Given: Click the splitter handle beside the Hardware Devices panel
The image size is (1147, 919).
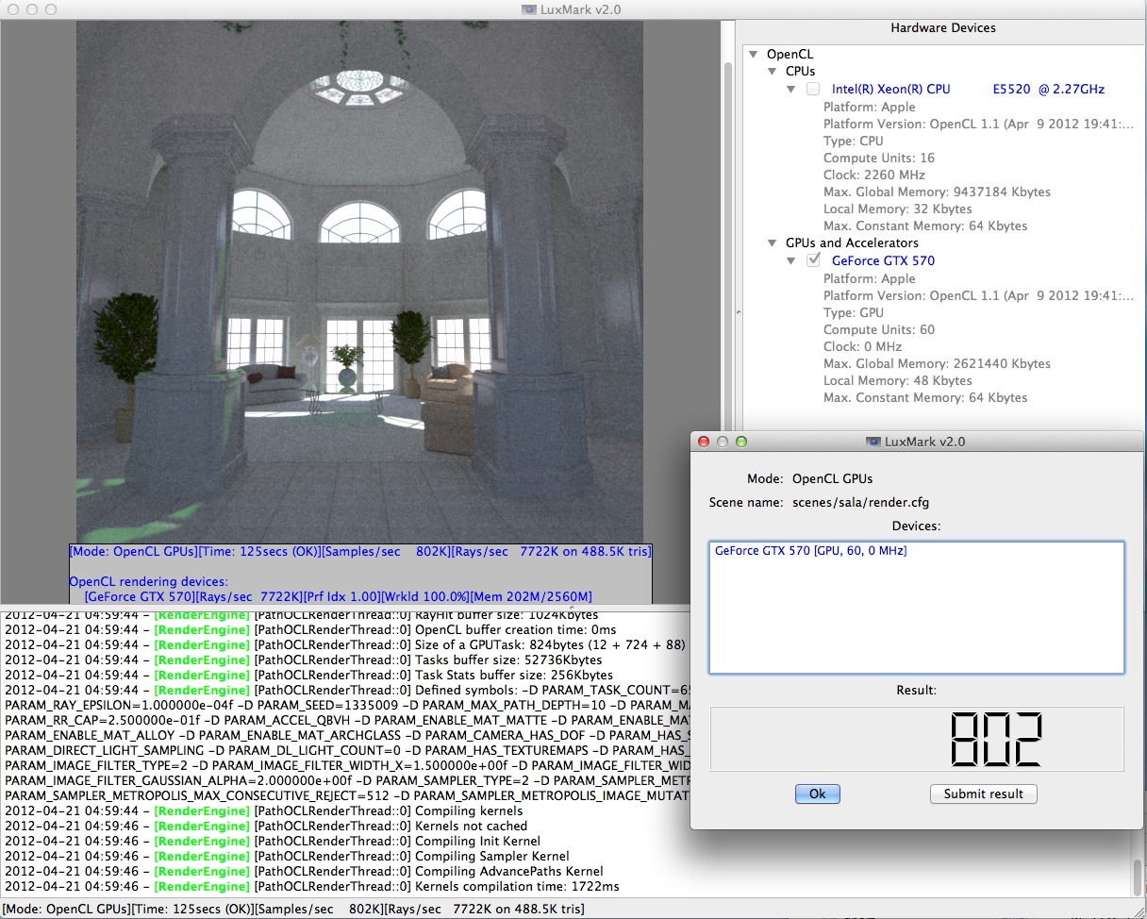Looking at the screenshot, I should 738,311.
